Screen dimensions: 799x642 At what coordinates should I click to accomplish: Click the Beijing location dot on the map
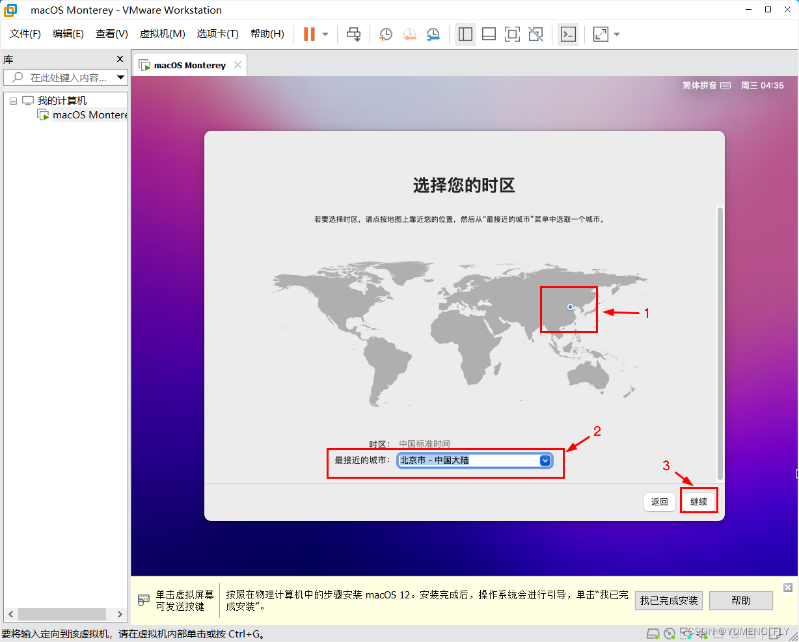click(x=570, y=307)
